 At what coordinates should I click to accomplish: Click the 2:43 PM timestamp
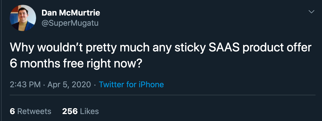pos(25,85)
